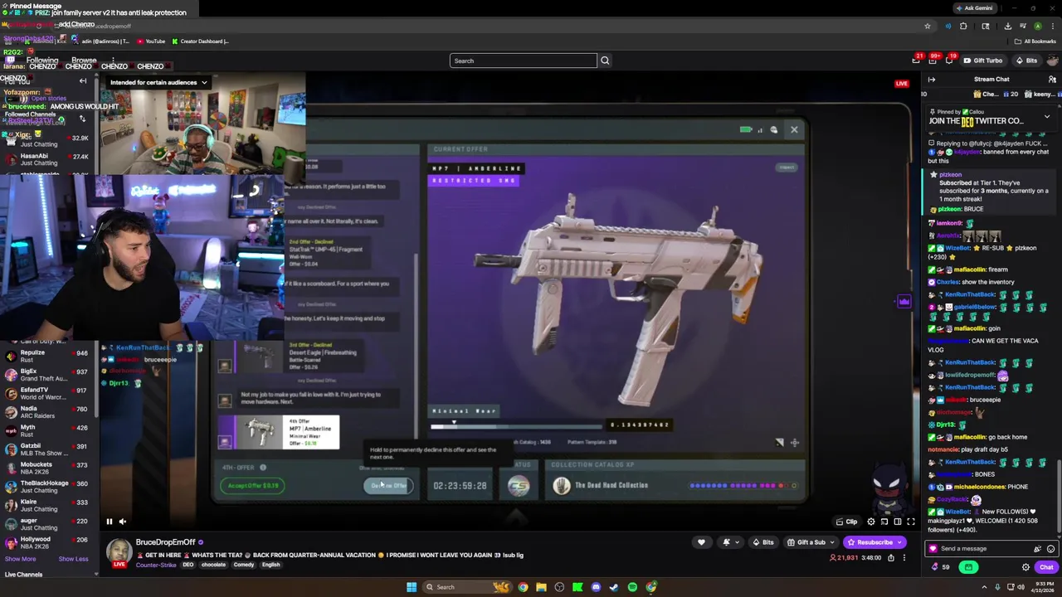Open the emote picker in chat input
The image size is (1062, 597).
[1050, 549]
